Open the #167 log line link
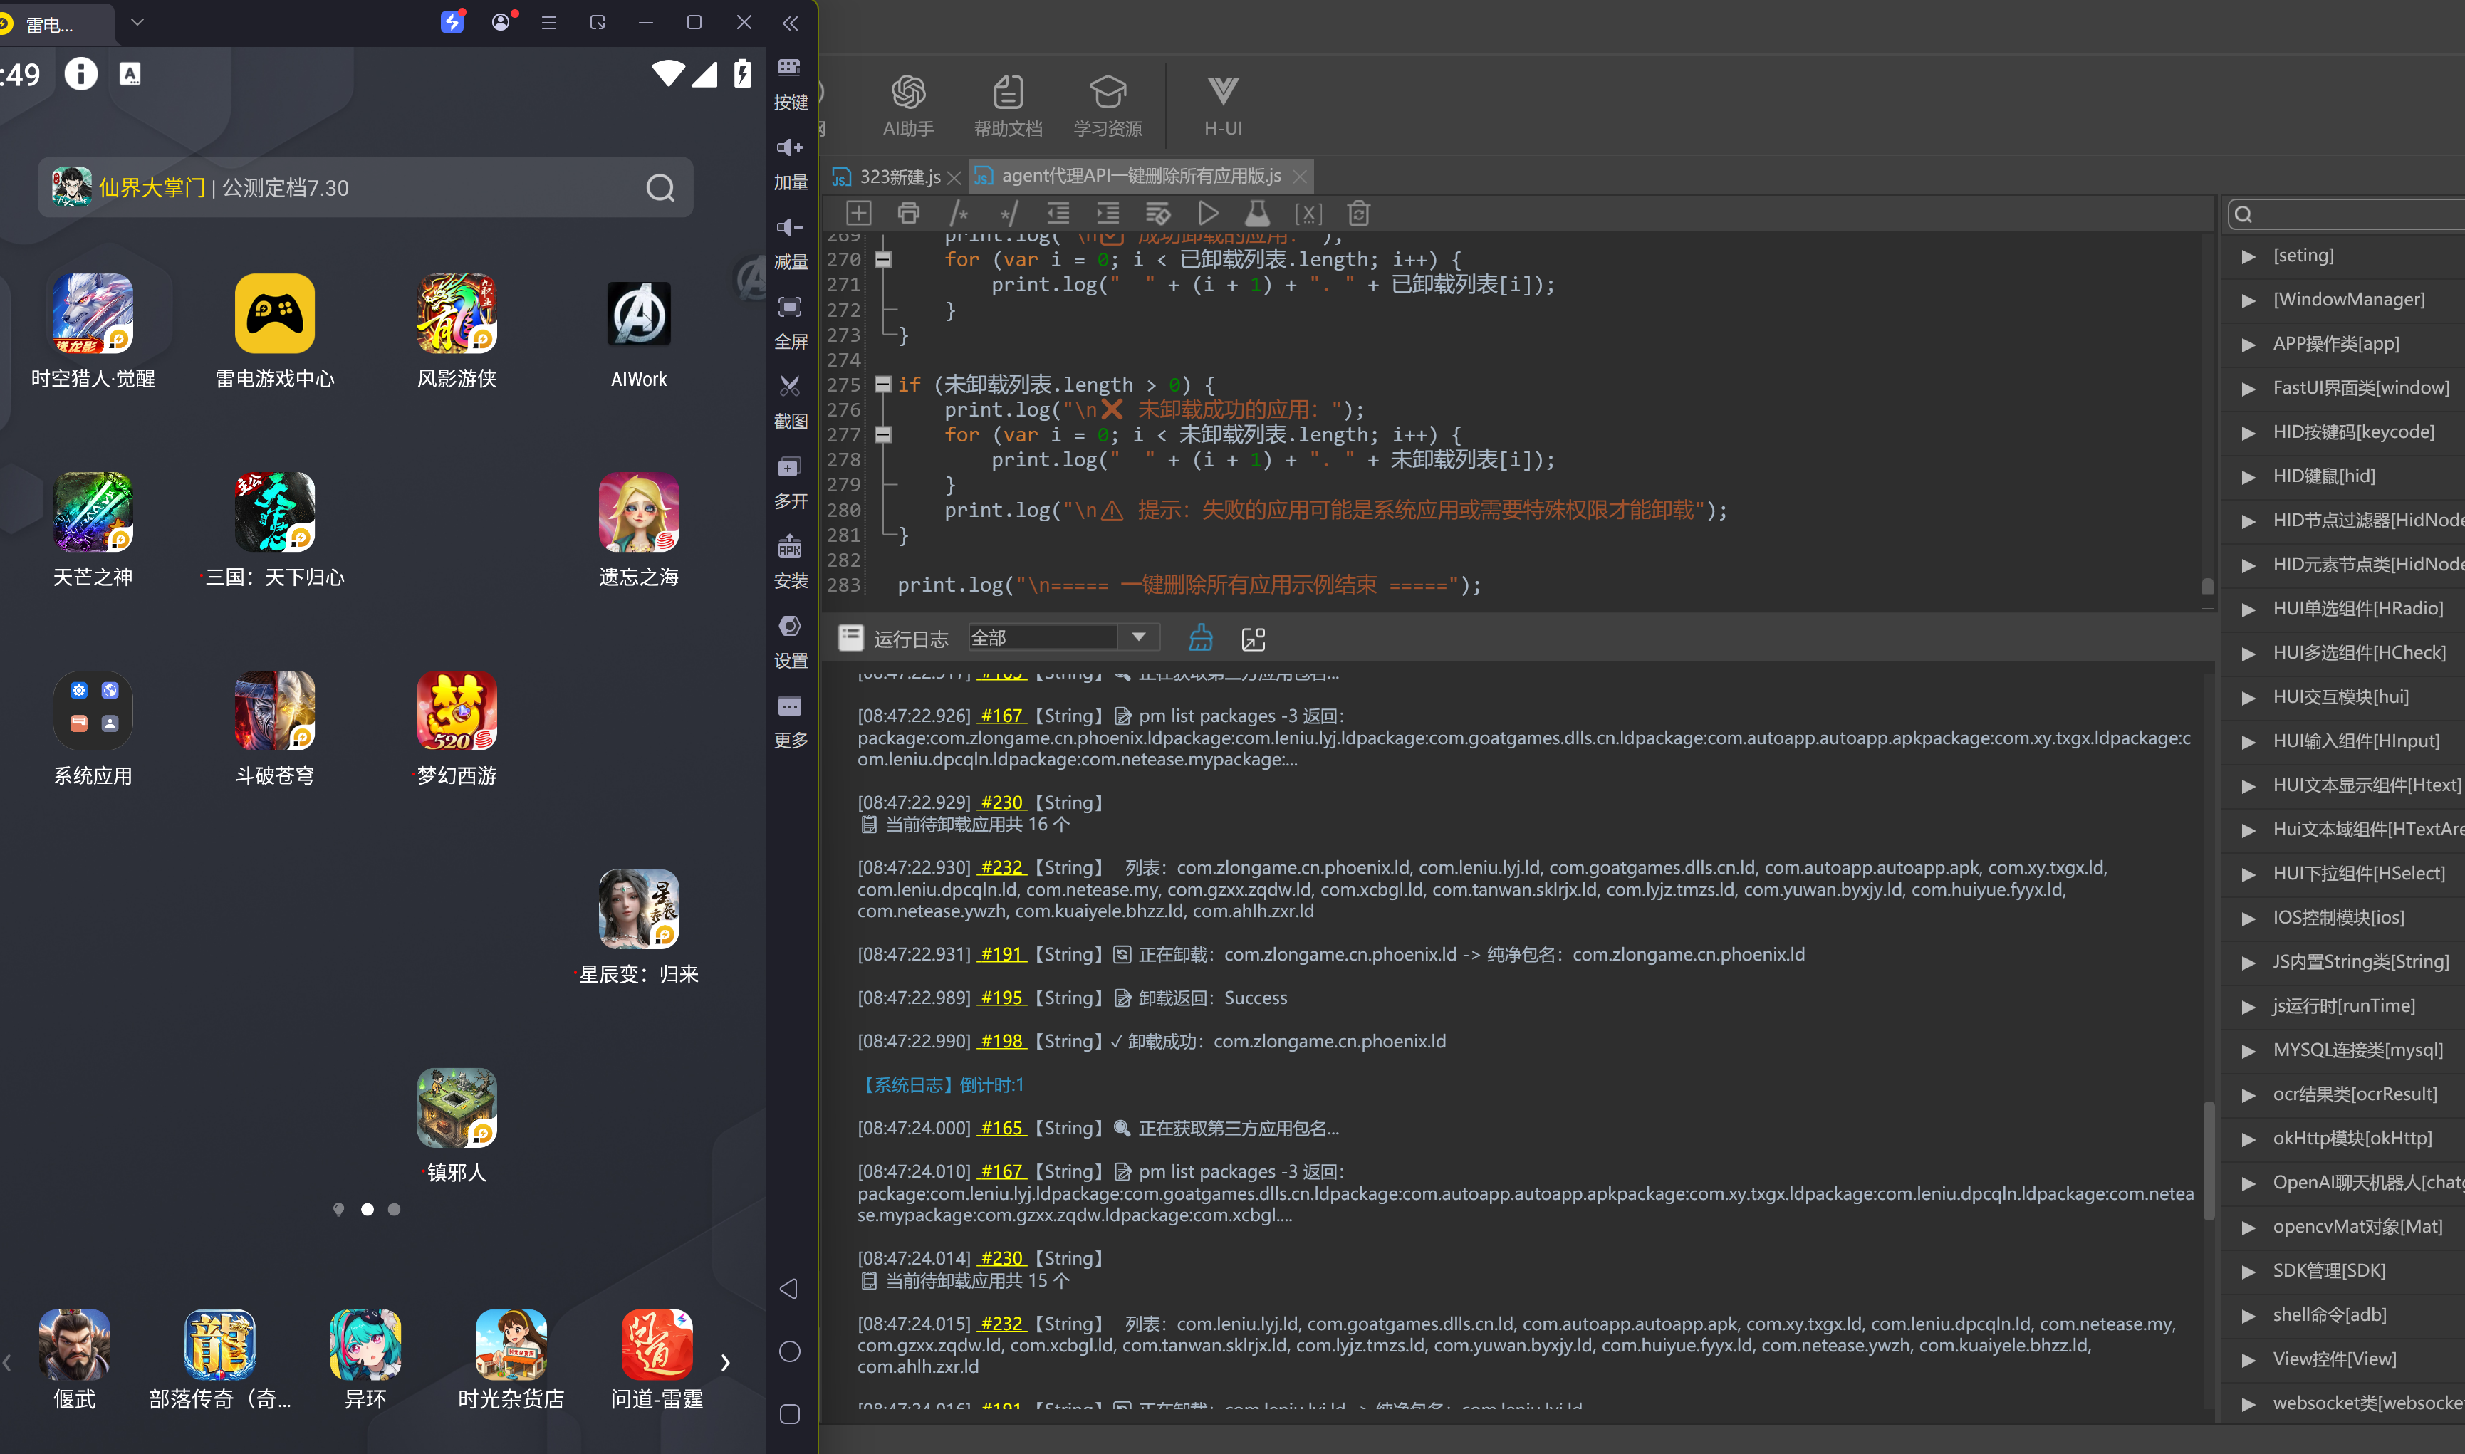Viewport: 2465px width, 1454px height. coord(1000,716)
